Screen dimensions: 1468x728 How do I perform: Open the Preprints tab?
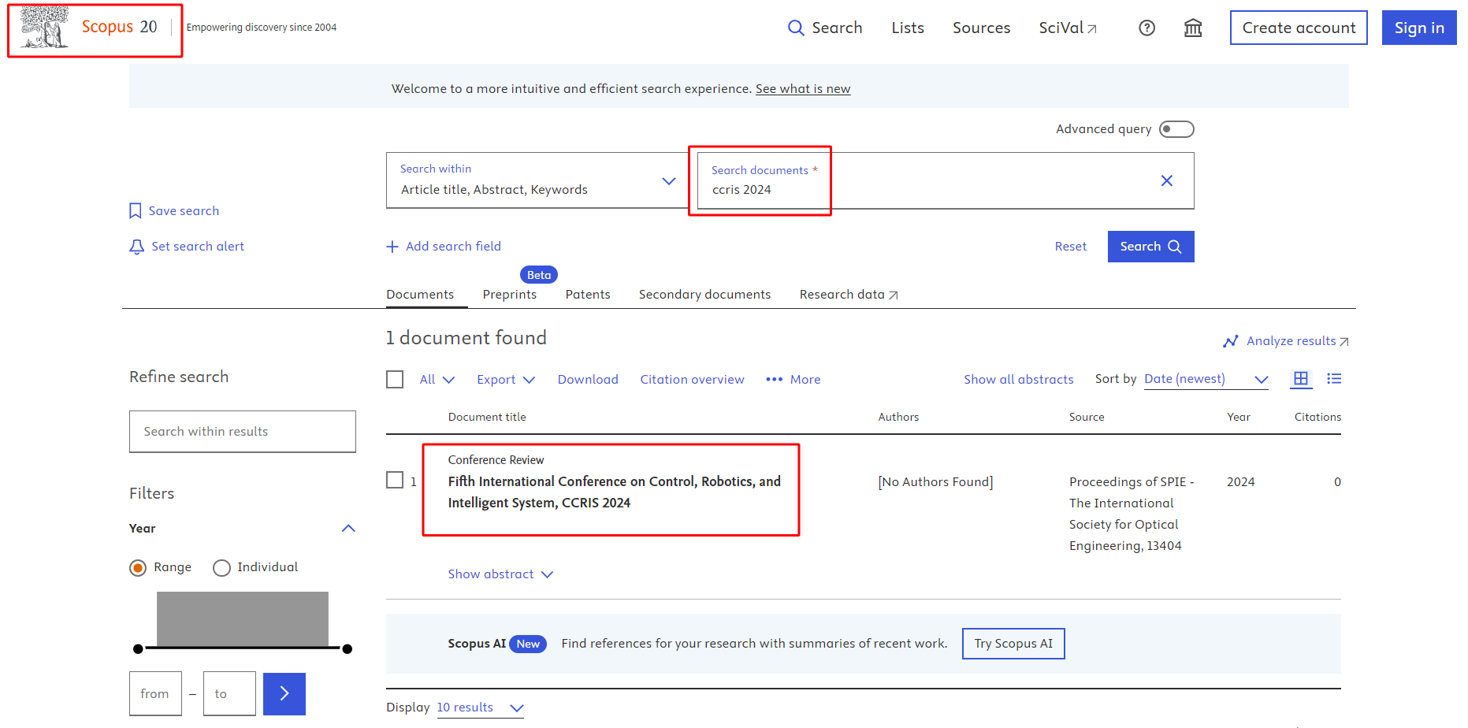click(x=510, y=294)
